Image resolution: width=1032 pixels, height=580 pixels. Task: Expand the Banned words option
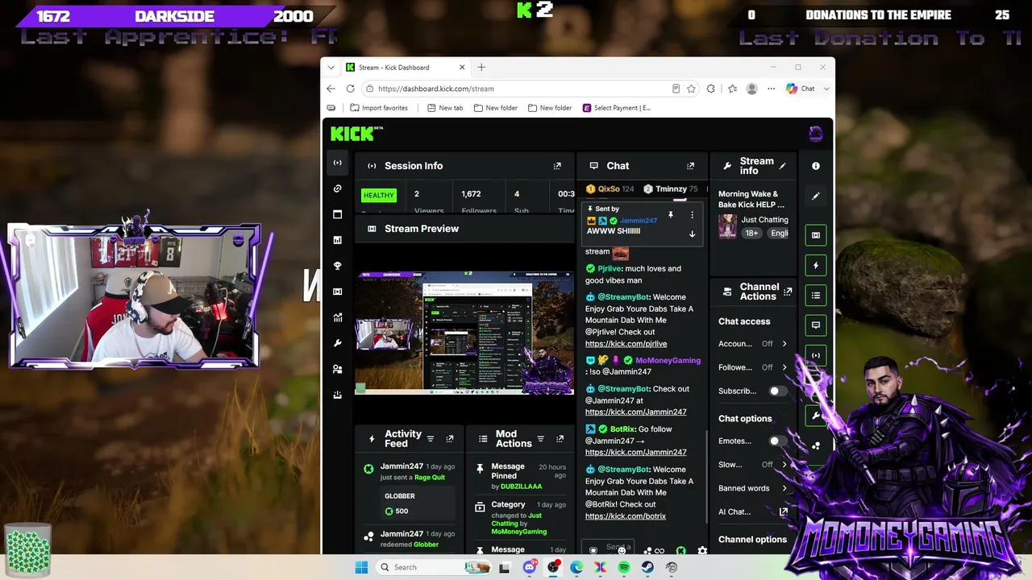point(784,488)
